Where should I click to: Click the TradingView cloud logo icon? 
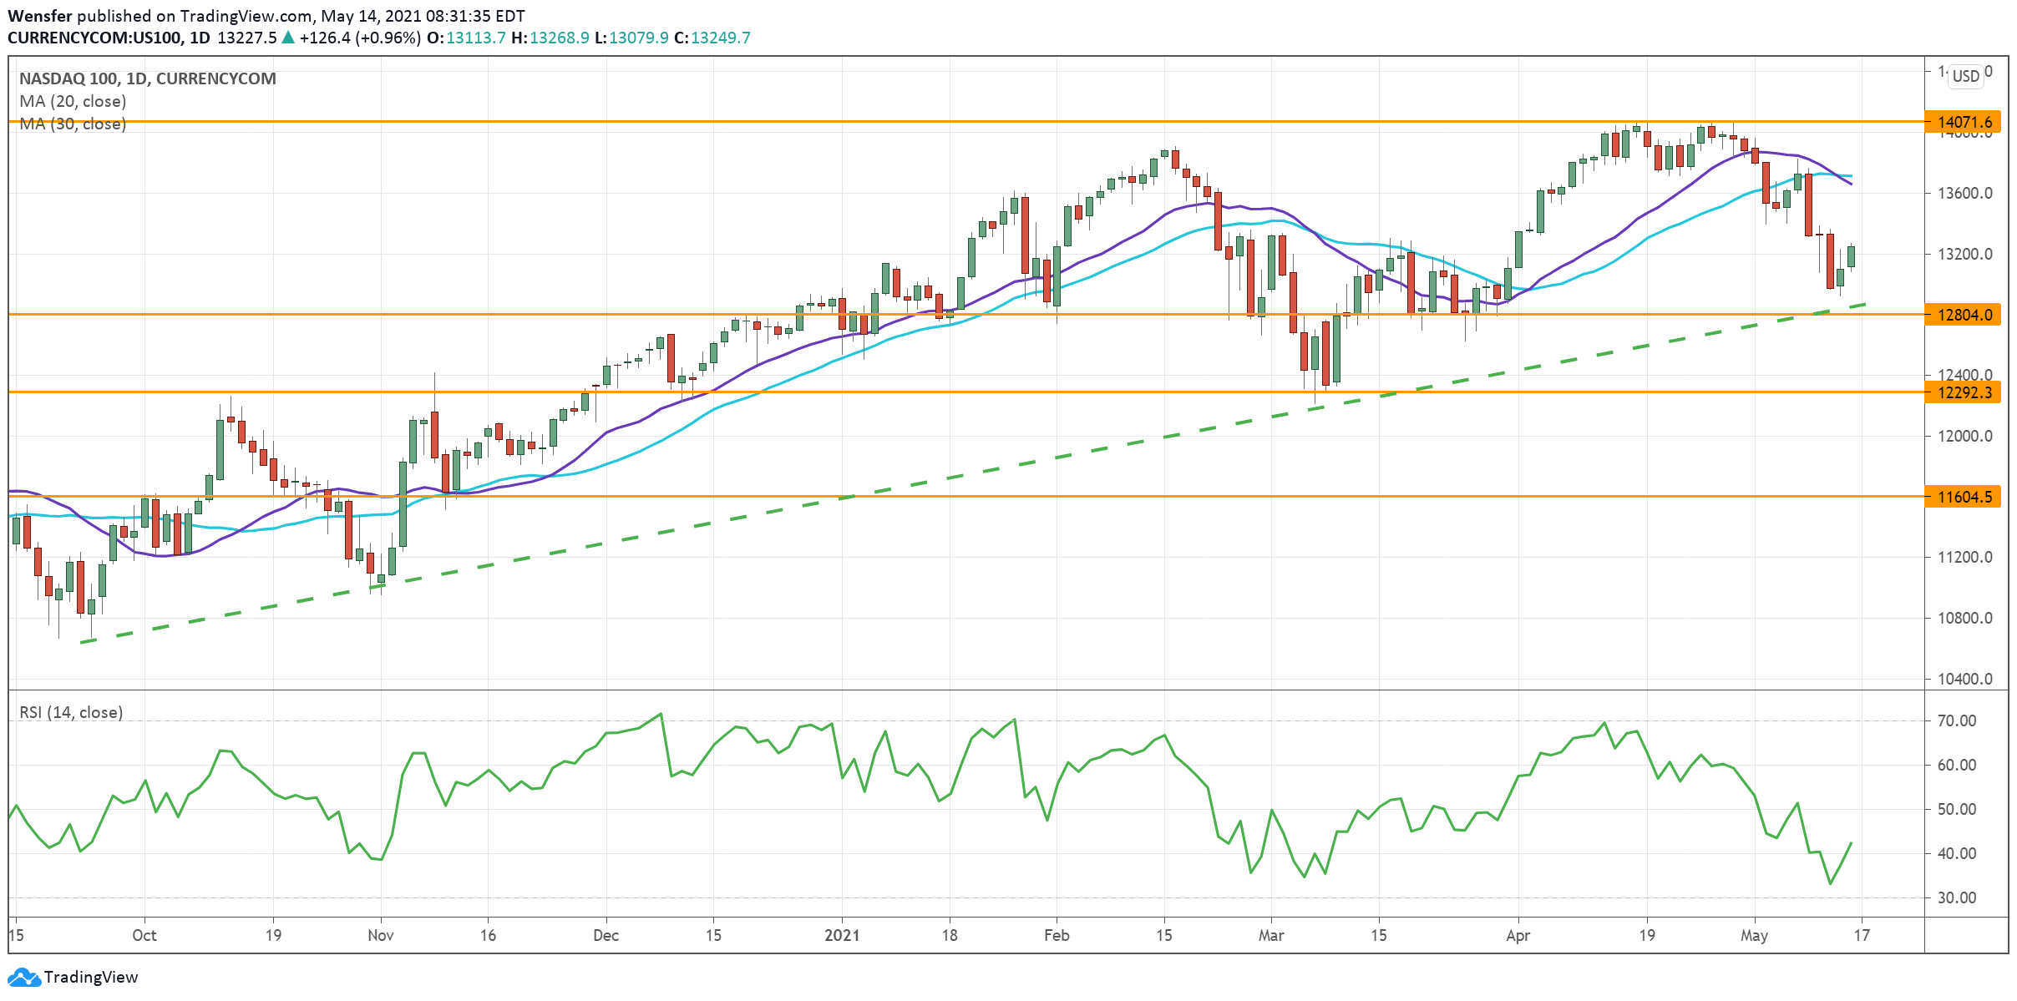pyautogui.click(x=23, y=977)
